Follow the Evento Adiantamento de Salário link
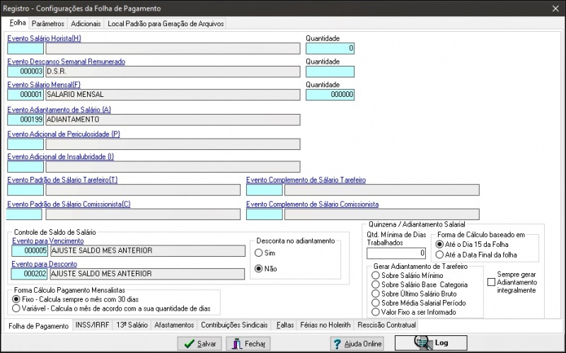 (x=59, y=110)
